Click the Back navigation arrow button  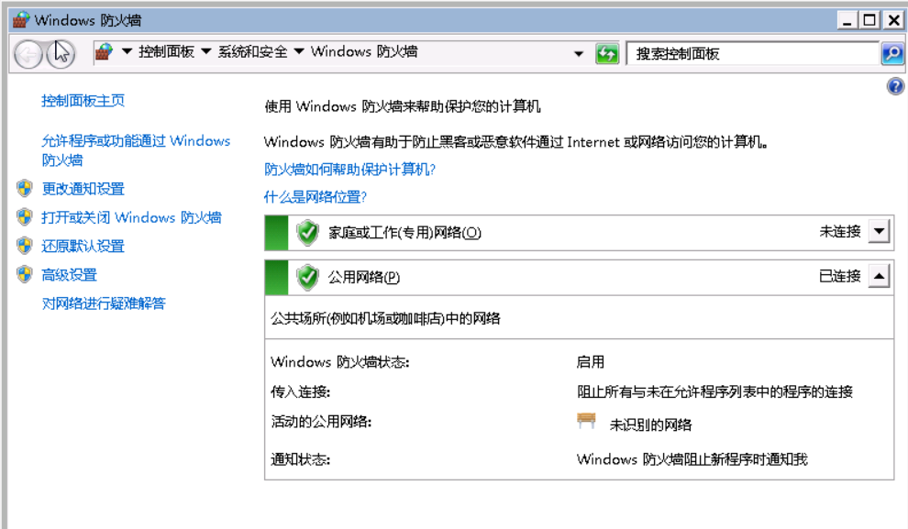click(x=28, y=54)
